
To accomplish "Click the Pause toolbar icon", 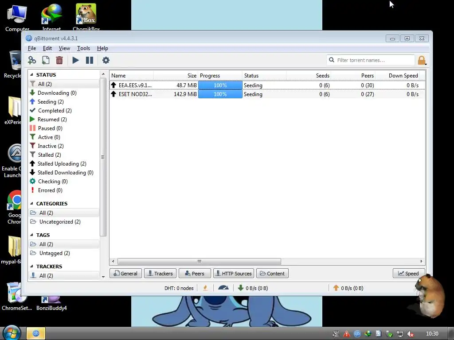I will [x=90, y=60].
